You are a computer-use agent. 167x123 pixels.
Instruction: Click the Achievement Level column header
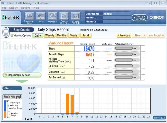click(x=123, y=44)
